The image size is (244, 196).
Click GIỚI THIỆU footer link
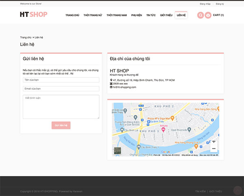coord(216,192)
